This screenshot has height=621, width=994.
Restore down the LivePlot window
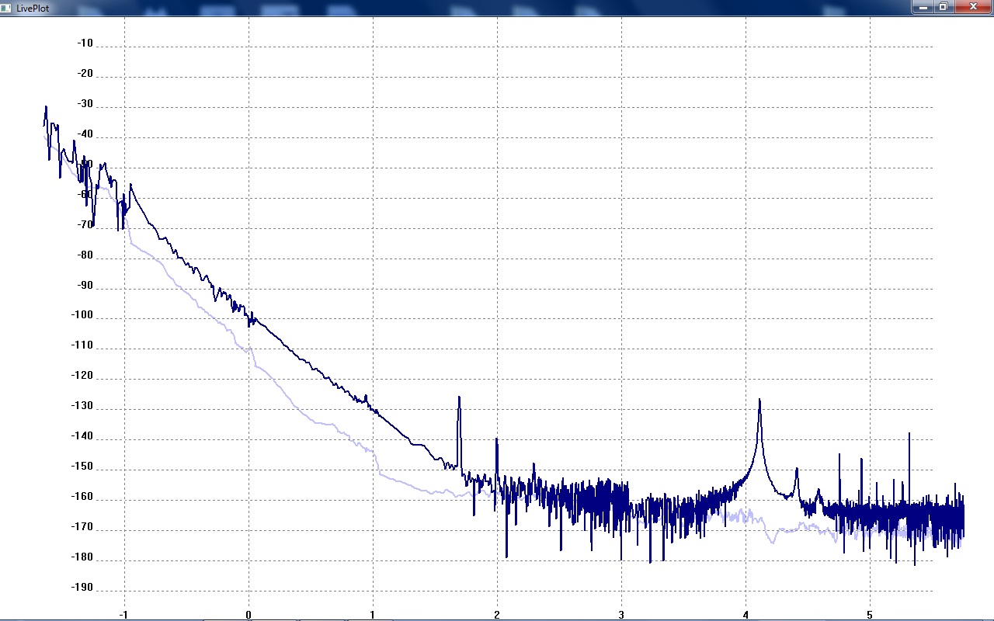click(943, 6)
